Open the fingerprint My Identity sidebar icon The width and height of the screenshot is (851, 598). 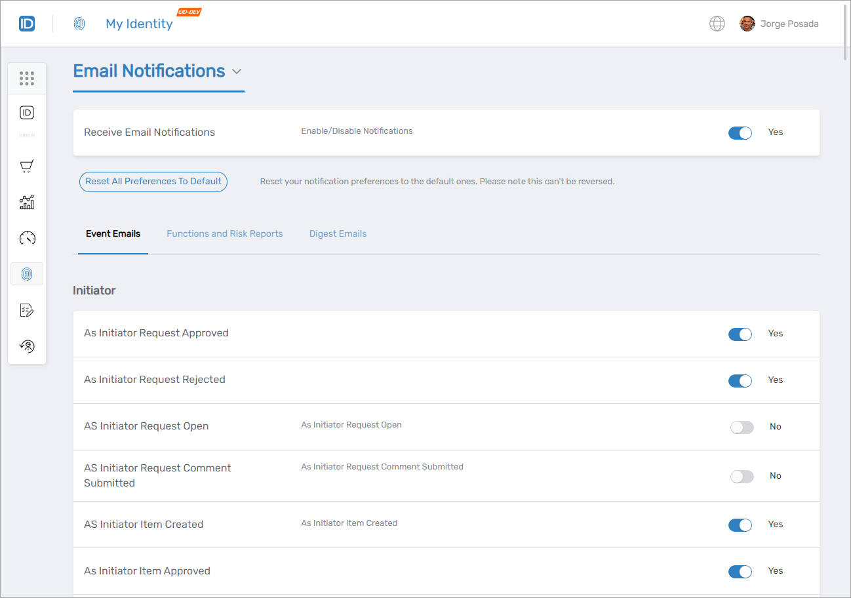[27, 273]
